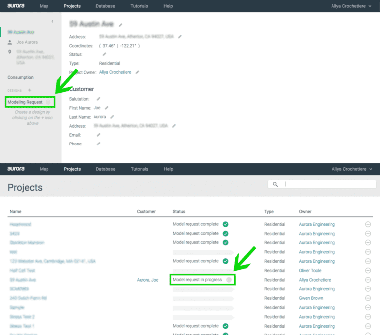Viewport: 380px width, 335px height.
Task: Click the Joe Aurora person icon in sidebar
Action: [10, 42]
